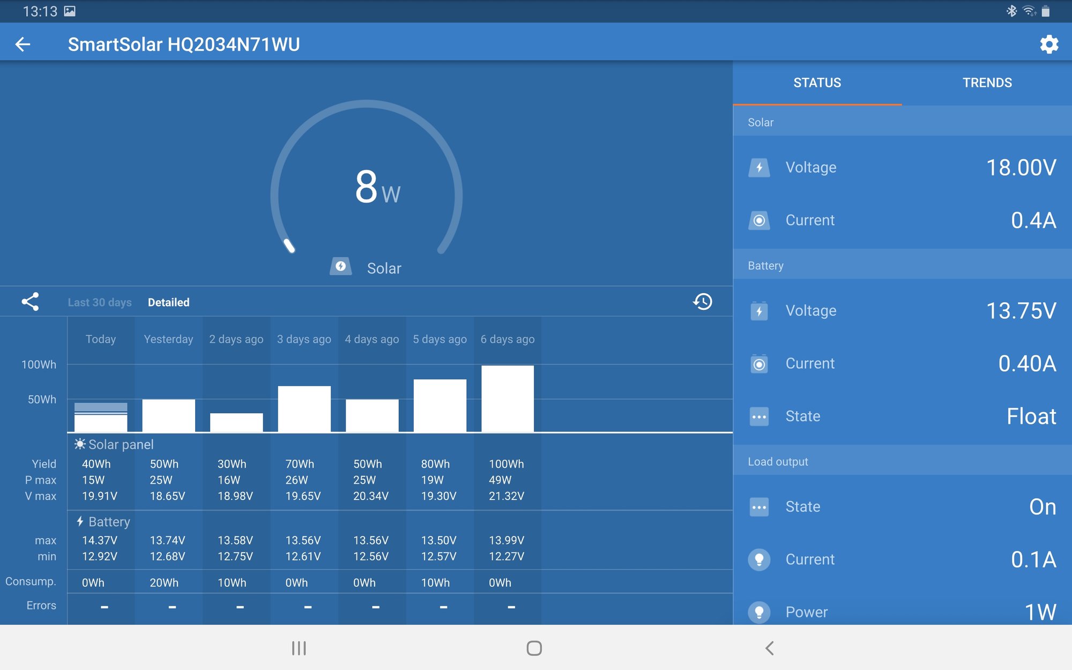Tap the 13:13 status bar clock
The width and height of the screenshot is (1072, 670).
tap(40, 11)
